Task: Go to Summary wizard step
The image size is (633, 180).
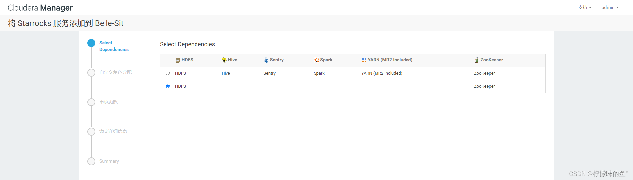Action: coord(109,161)
